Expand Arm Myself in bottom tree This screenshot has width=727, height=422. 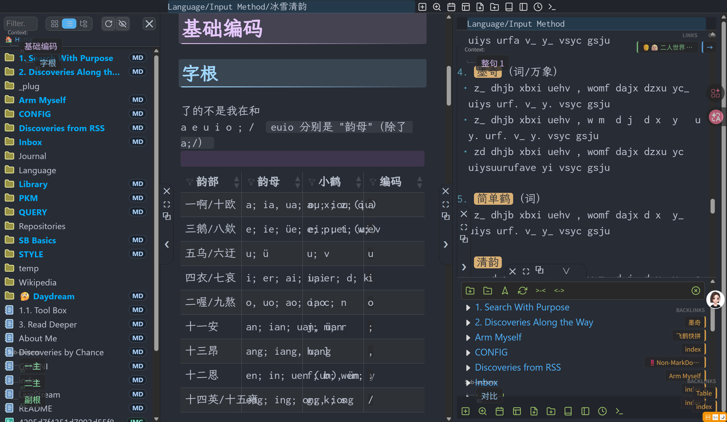(x=468, y=338)
